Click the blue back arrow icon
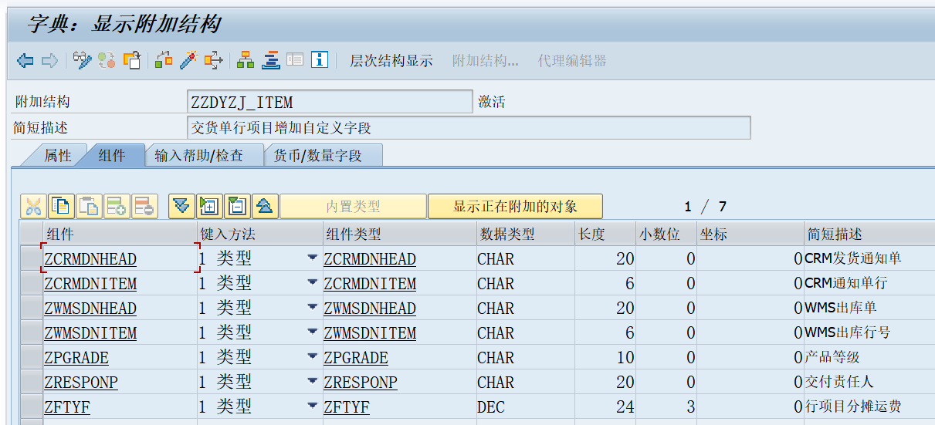This screenshot has height=425, width=935. pyautogui.click(x=25, y=60)
